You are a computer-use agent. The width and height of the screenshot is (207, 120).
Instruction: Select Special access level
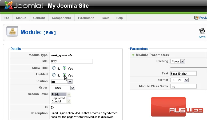[x=59, y=101]
